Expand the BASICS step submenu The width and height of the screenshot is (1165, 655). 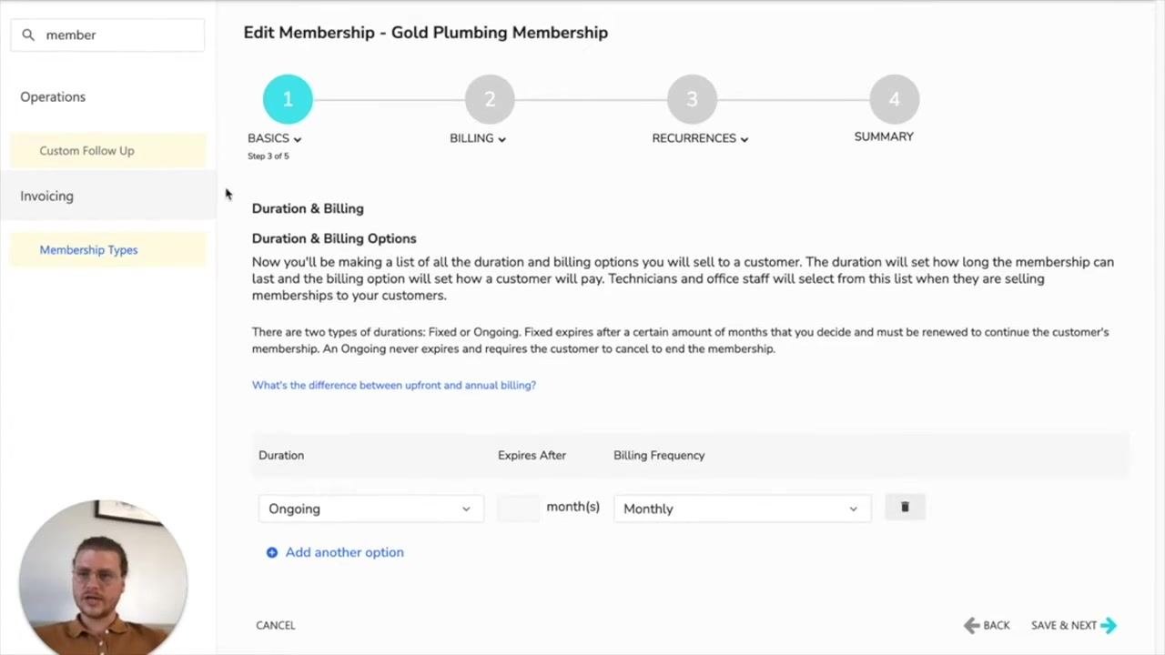point(275,138)
